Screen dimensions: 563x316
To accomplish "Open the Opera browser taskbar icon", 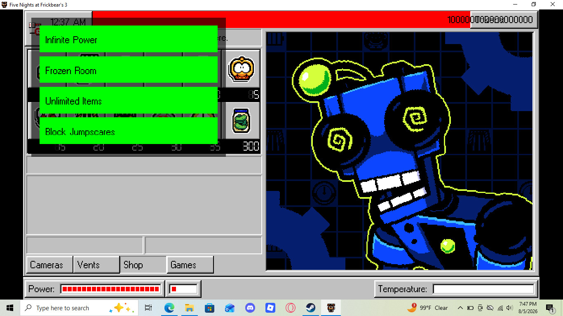I will tap(290, 308).
